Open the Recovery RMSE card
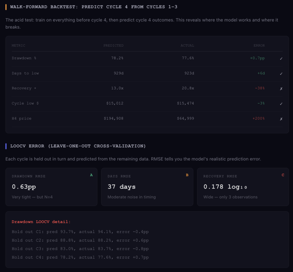This screenshot has width=293, height=272. [x=243, y=187]
